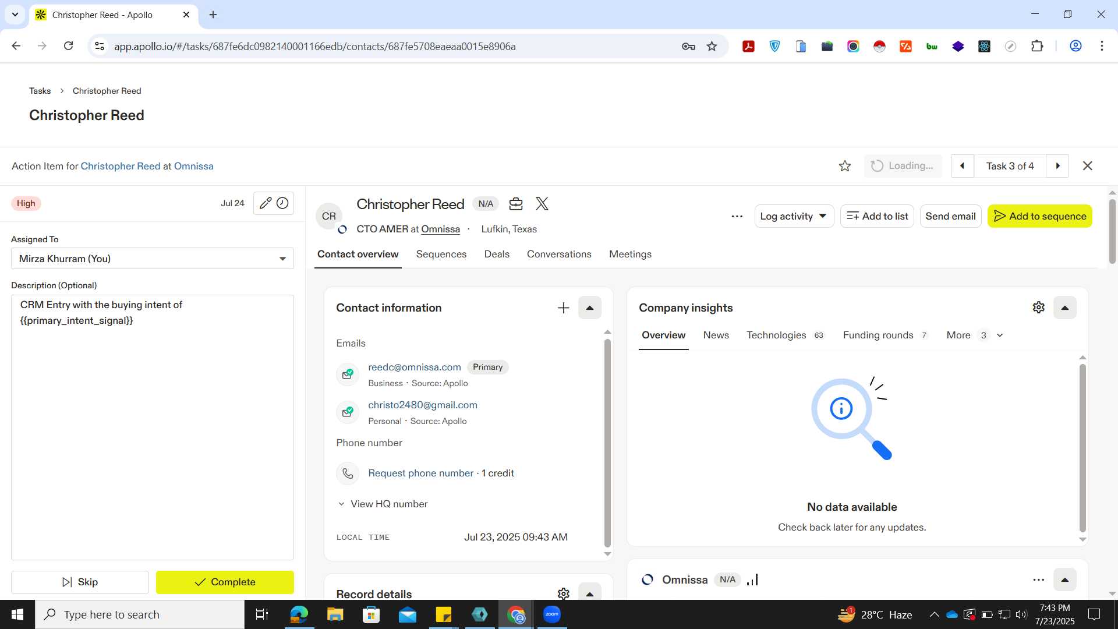Open the Log activity dropdown
Screen dimensions: 1118x629
tap(794, 216)
